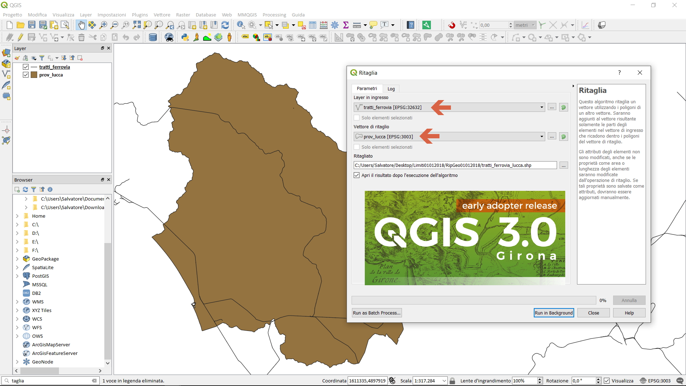
Task: Click the Run in Background button
Action: [x=553, y=313]
